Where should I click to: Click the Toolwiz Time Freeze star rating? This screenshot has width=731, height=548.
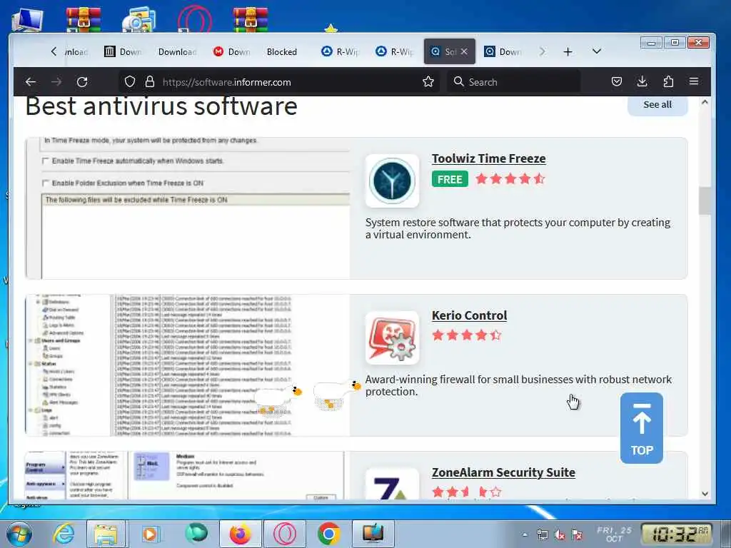pyautogui.click(x=510, y=178)
